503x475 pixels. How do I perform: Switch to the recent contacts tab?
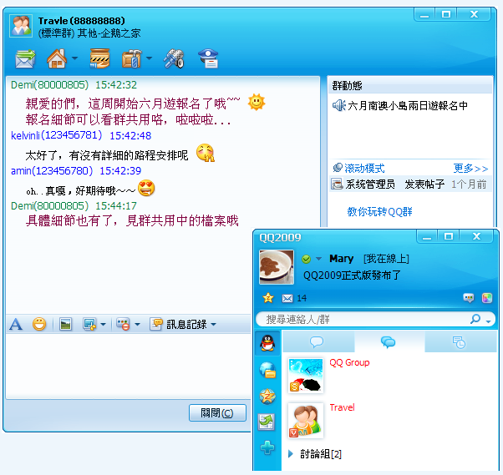tap(459, 342)
